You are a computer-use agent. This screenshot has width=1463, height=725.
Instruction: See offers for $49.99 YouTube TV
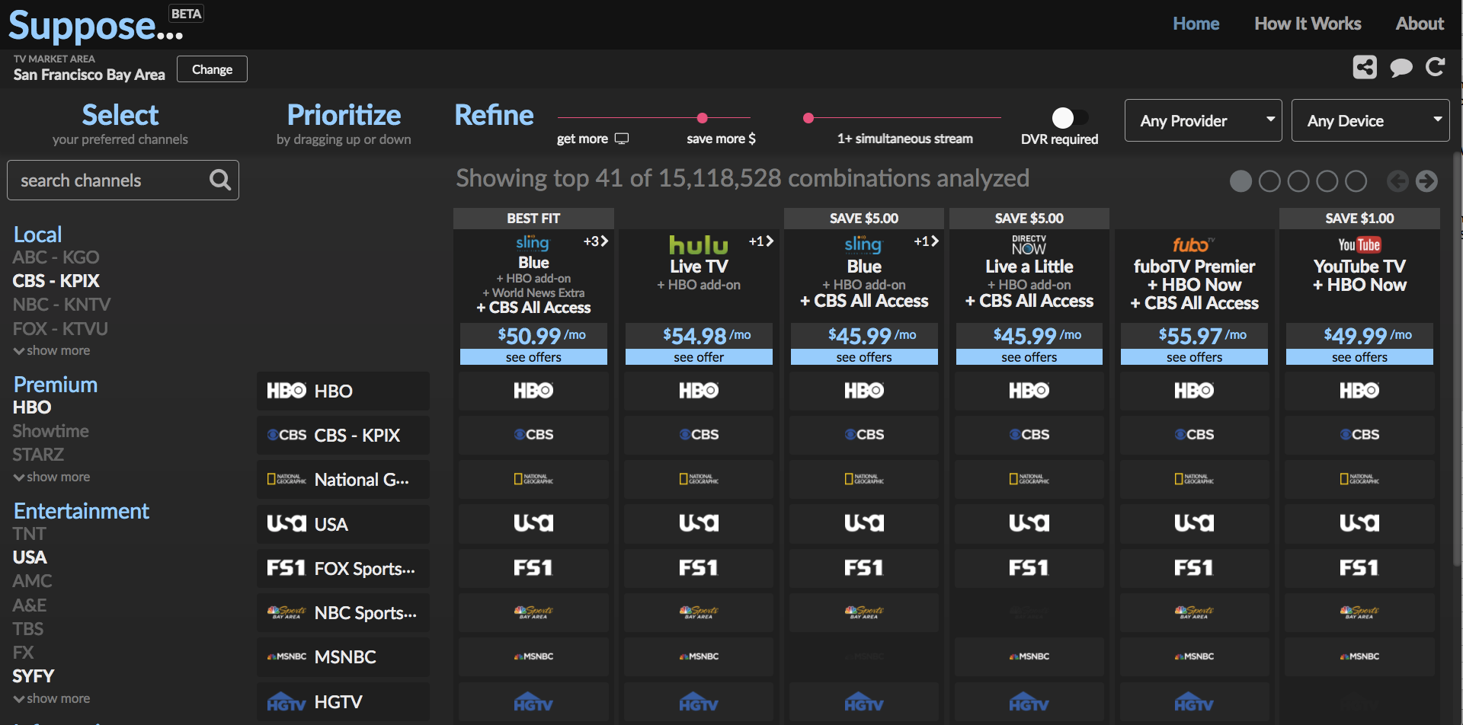pos(1359,357)
